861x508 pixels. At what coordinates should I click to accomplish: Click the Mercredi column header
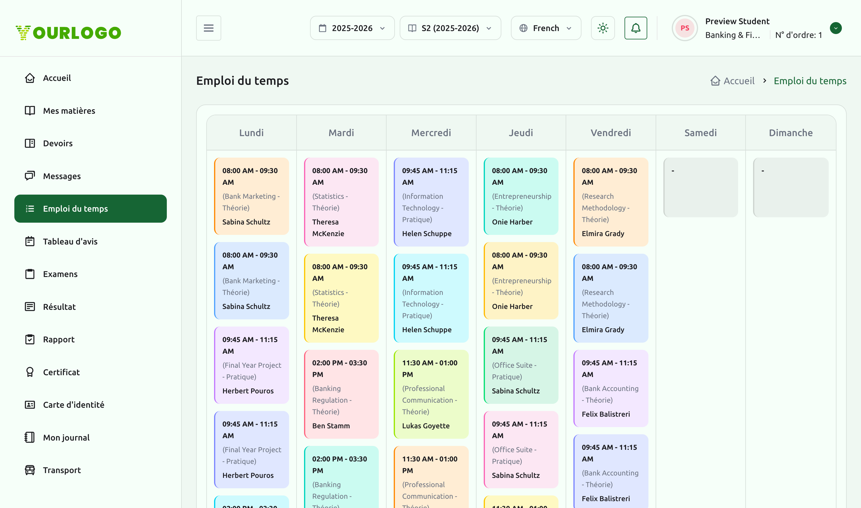coord(431,133)
